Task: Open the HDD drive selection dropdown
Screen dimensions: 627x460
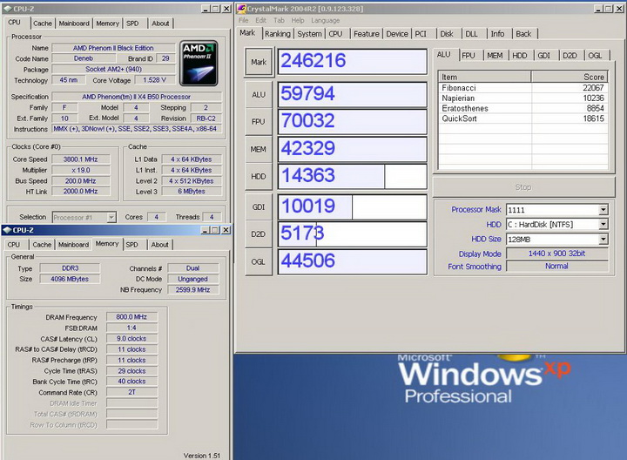Action: coord(603,225)
